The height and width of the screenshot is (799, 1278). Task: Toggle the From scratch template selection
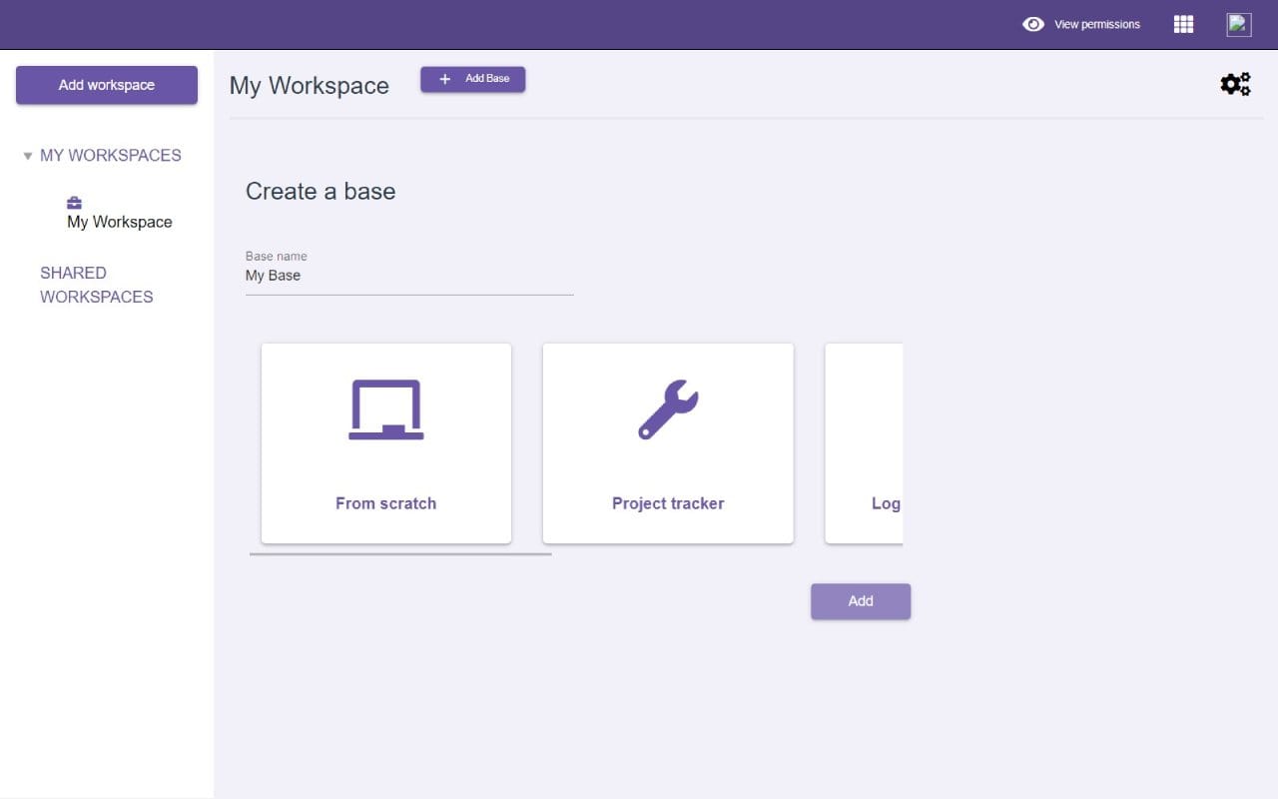tap(385, 442)
